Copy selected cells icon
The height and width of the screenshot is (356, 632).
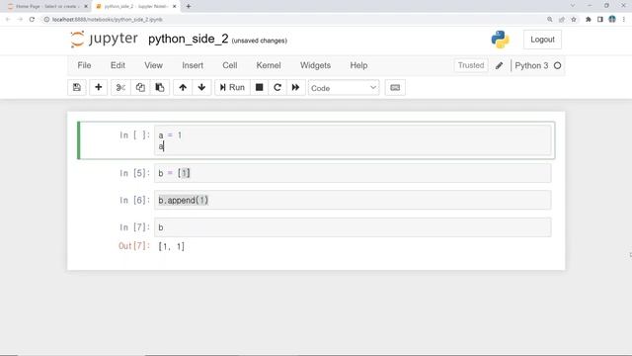tap(140, 88)
